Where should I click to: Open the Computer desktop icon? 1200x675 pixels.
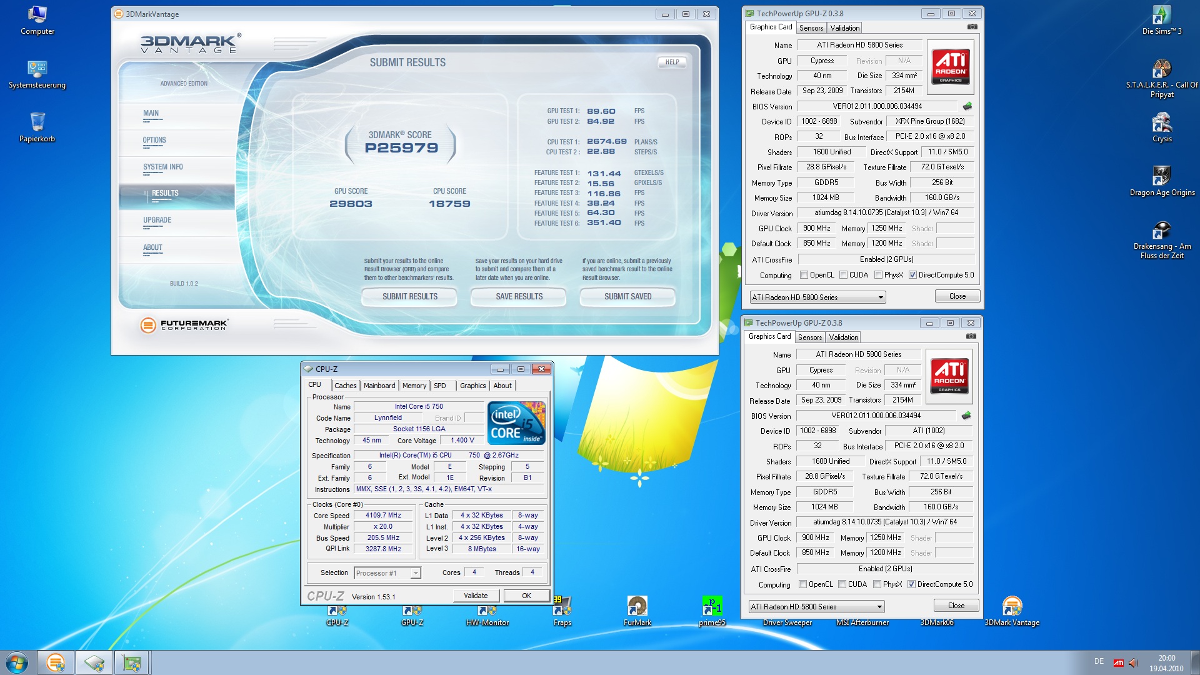coord(37,20)
